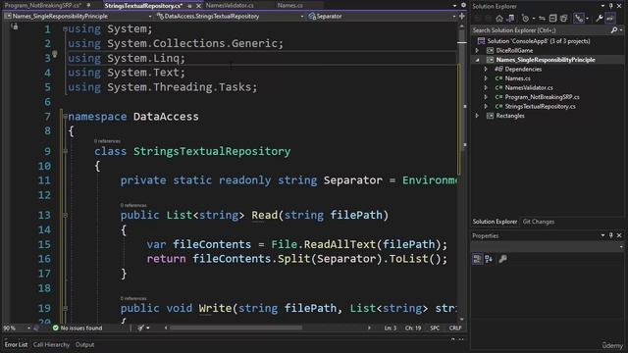Expand the Rectangles project node
This screenshot has height=353, width=628.
point(477,116)
